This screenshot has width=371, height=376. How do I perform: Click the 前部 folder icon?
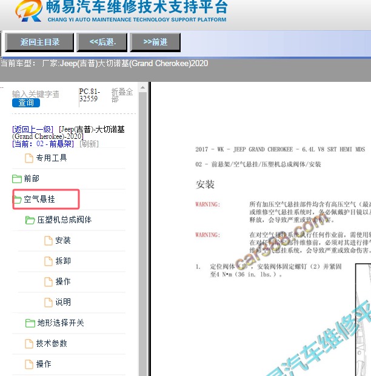coord(17,179)
